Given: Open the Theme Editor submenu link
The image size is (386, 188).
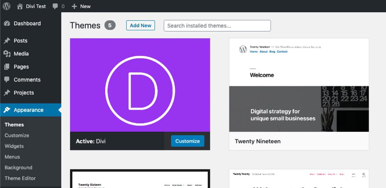Looking at the screenshot, I should coord(20,178).
